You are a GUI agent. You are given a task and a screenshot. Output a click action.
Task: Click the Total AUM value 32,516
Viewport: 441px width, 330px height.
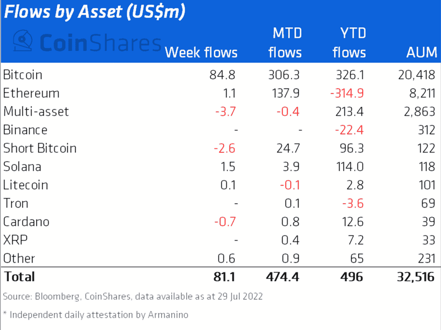click(416, 277)
